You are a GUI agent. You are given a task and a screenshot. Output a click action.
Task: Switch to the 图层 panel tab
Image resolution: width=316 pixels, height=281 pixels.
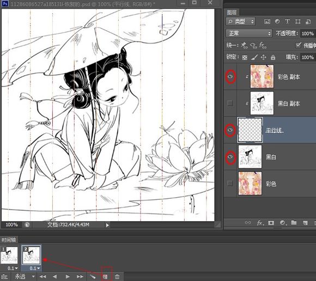pos(232,13)
